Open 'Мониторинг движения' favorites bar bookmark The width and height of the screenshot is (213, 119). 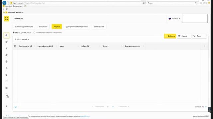coord(15,12)
